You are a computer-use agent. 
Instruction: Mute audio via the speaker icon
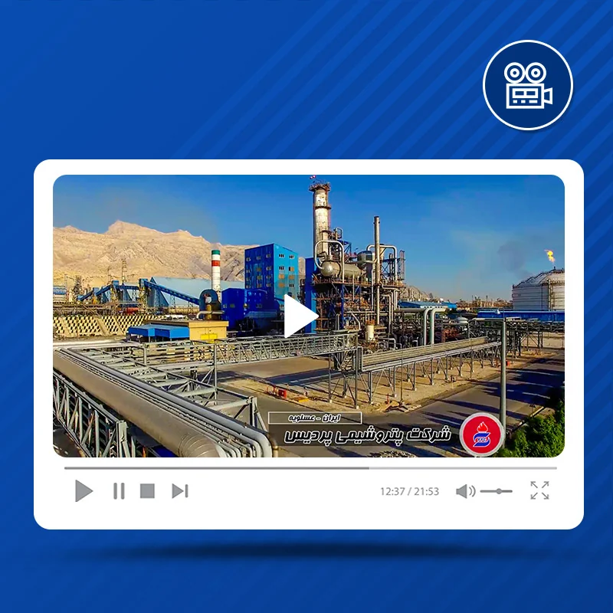click(465, 491)
